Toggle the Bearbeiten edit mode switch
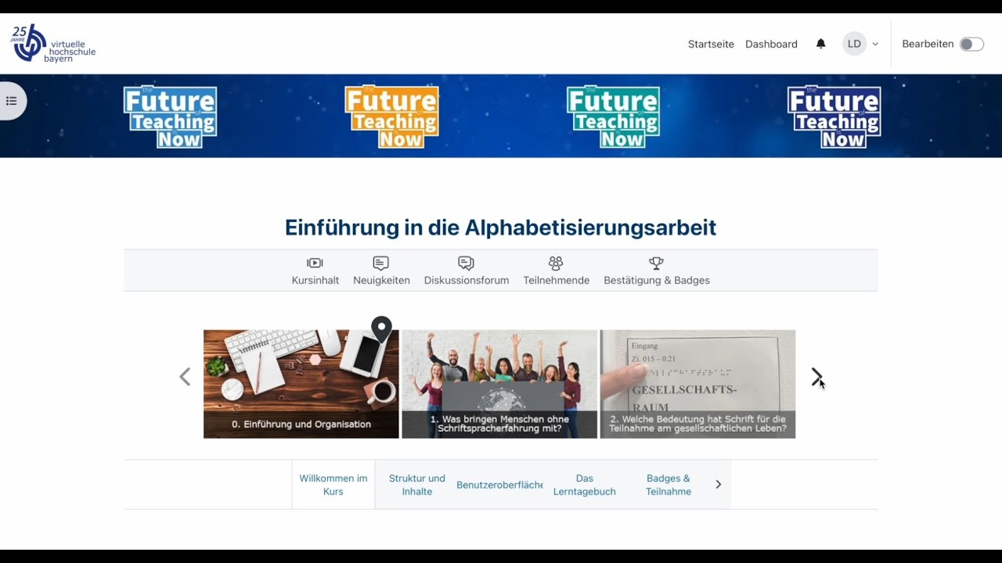The height and width of the screenshot is (563, 1002). [971, 44]
